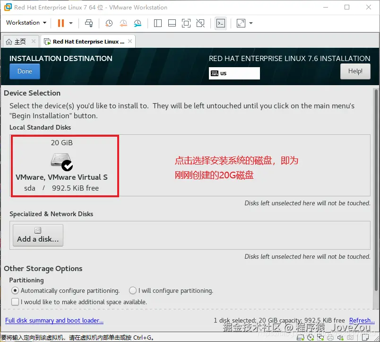Click the Specialized & Network Disks label
The height and width of the screenshot is (342, 380).
tap(52, 214)
